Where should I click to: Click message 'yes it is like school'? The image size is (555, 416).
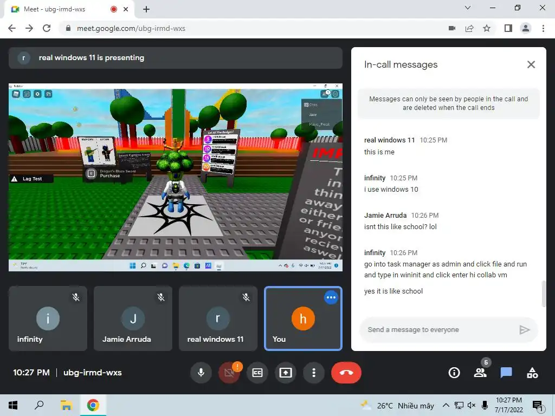tap(393, 291)
